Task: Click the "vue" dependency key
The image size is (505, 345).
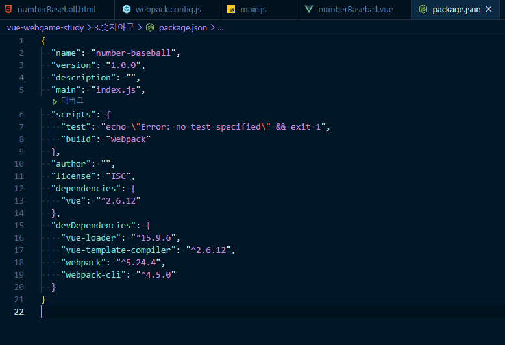Action: click(73, 201)
